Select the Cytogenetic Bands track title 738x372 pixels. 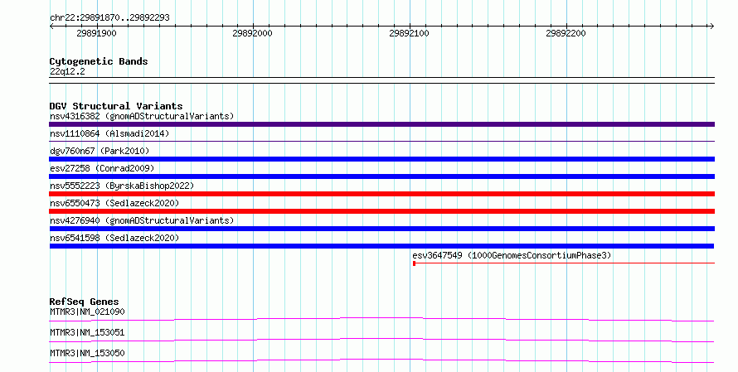pos(99,61)
